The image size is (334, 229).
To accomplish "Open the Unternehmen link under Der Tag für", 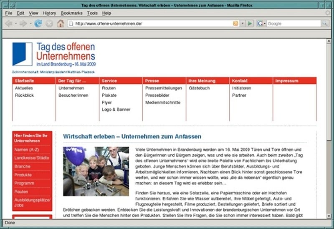I will (x=71, y=88).
